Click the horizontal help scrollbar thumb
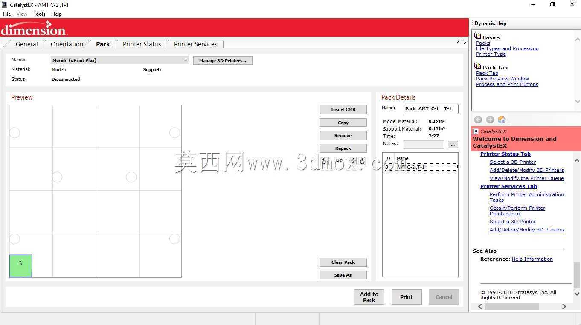Image resolution: width=581 pixels, height=325 pixels. (x=512, y=306)
